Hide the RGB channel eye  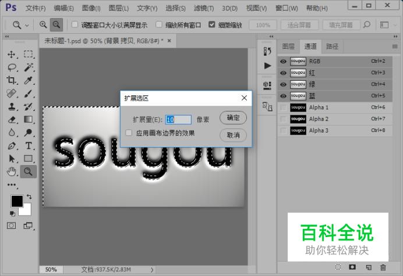point(283,62)
